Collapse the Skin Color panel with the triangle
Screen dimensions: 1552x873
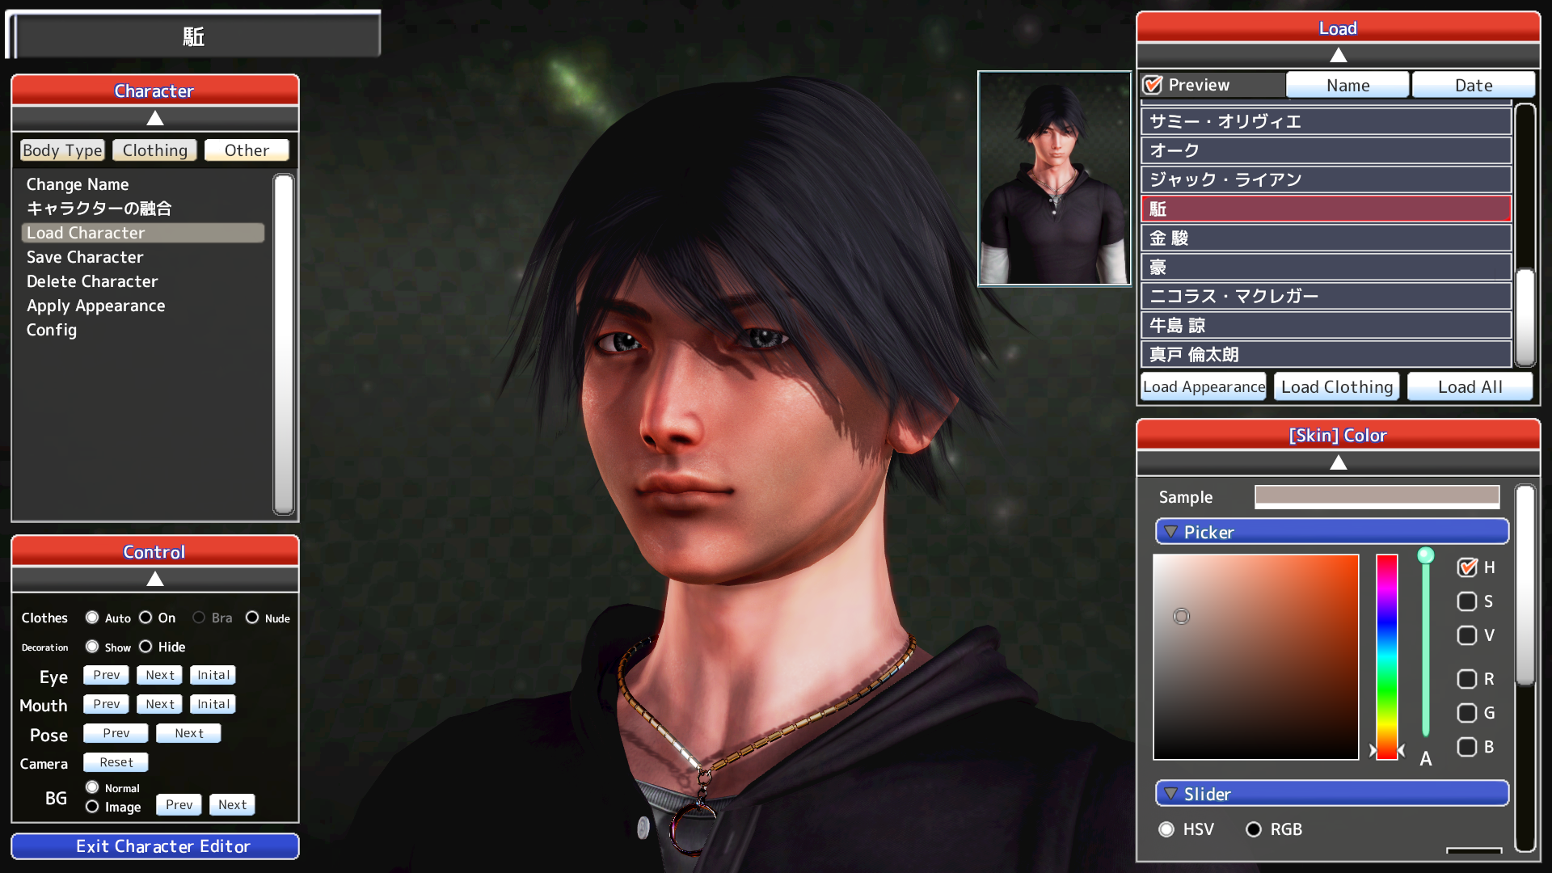point(1338,463)
